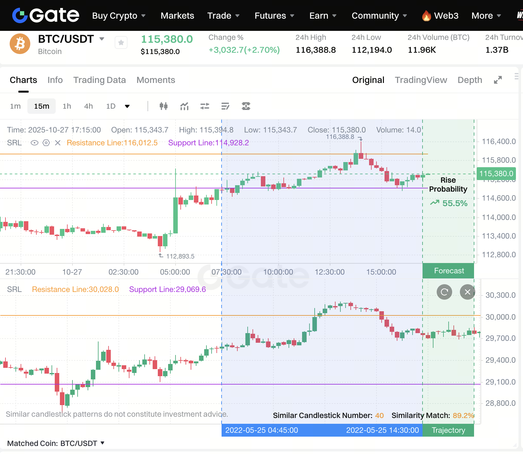Viewport: 523px width, 454px height.
Task: Refresh the similar candlestick match
Action: tap(444, 292)
